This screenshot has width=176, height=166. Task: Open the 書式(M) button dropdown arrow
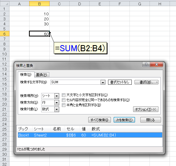pos(157,82)
